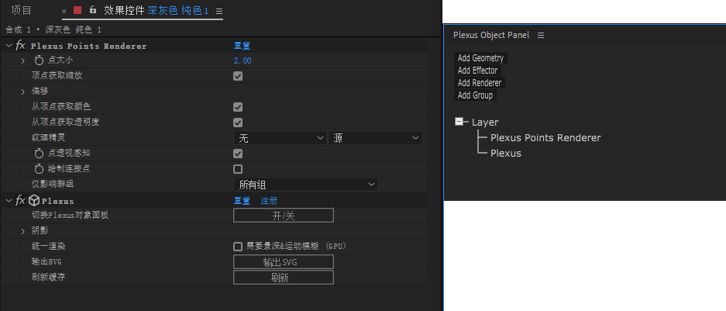Collapse the Plexus Points Renderer effect

point(9,46)
